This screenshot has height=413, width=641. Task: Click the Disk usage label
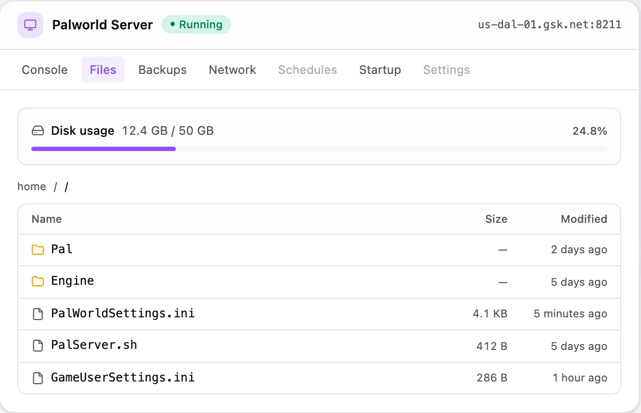point(83,131)
